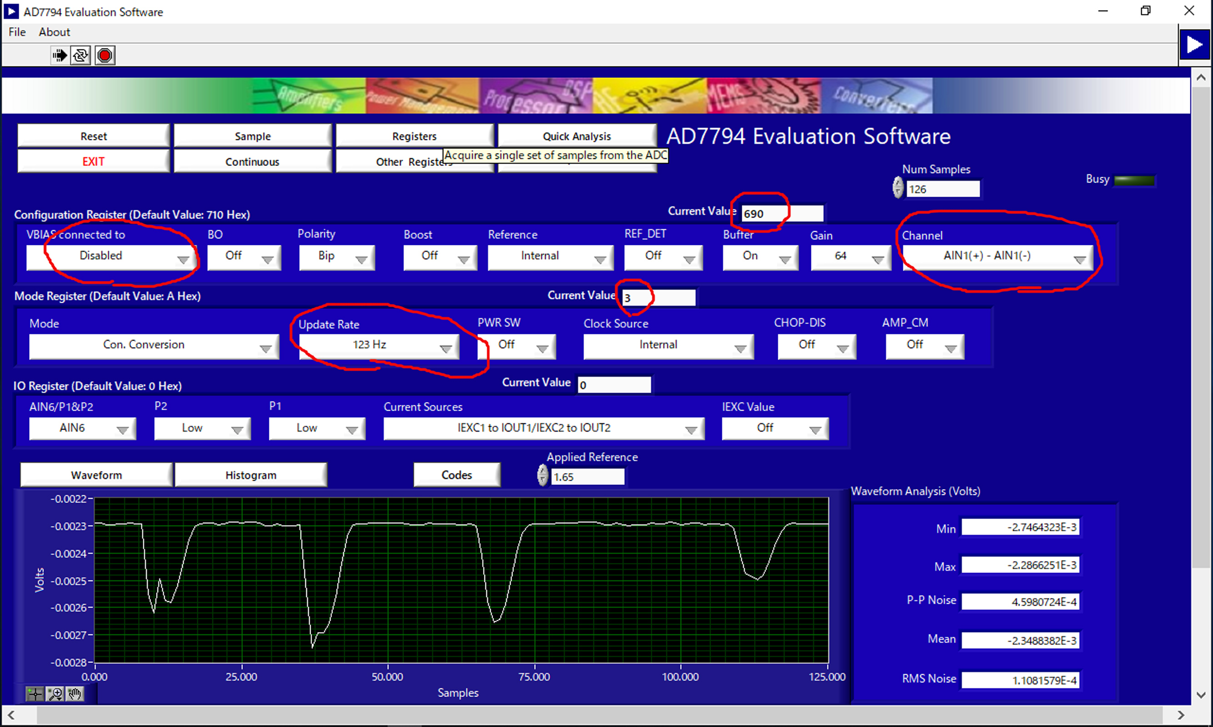This screenshot has width=1213, height=727.
Task: Open the REF_DET dropdown
Action: point(664,257)
